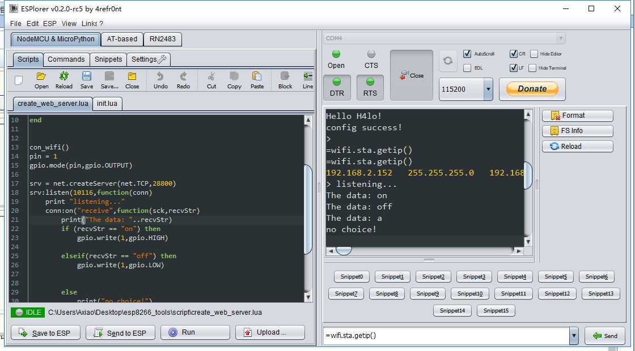Image resolution: width=635 pixels, height=351 pixels.
Task: Toggle the RTS line button
Action: (370, 87)
